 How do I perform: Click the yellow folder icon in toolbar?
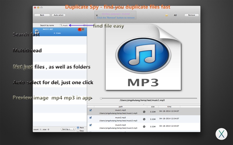point(167,15)
